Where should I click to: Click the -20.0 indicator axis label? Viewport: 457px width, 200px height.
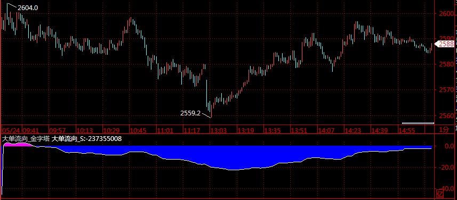point(446,167)
